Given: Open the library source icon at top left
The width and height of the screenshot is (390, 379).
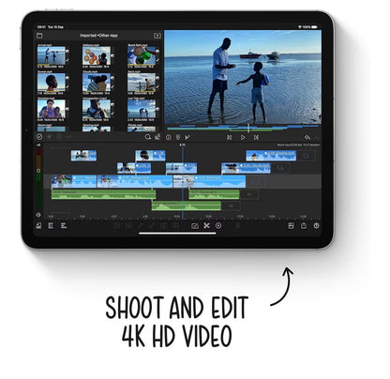Looking at the screenshot, I should [39, 36].
